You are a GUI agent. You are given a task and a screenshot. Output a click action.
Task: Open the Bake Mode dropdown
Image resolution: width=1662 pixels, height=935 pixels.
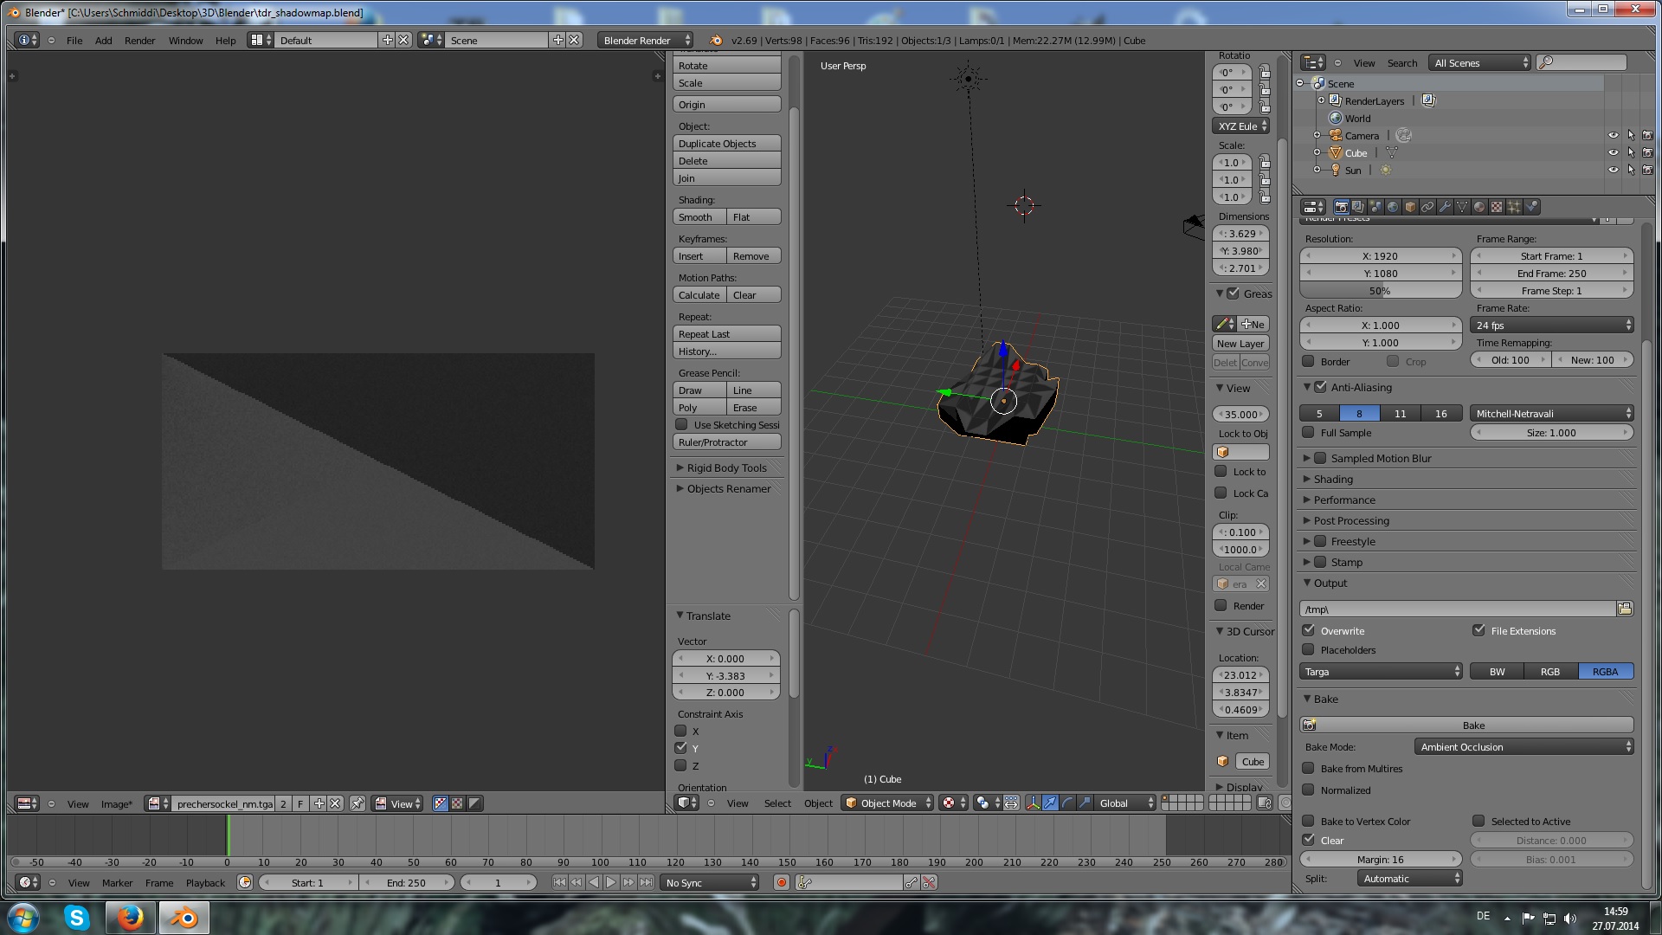[1523, 746]
